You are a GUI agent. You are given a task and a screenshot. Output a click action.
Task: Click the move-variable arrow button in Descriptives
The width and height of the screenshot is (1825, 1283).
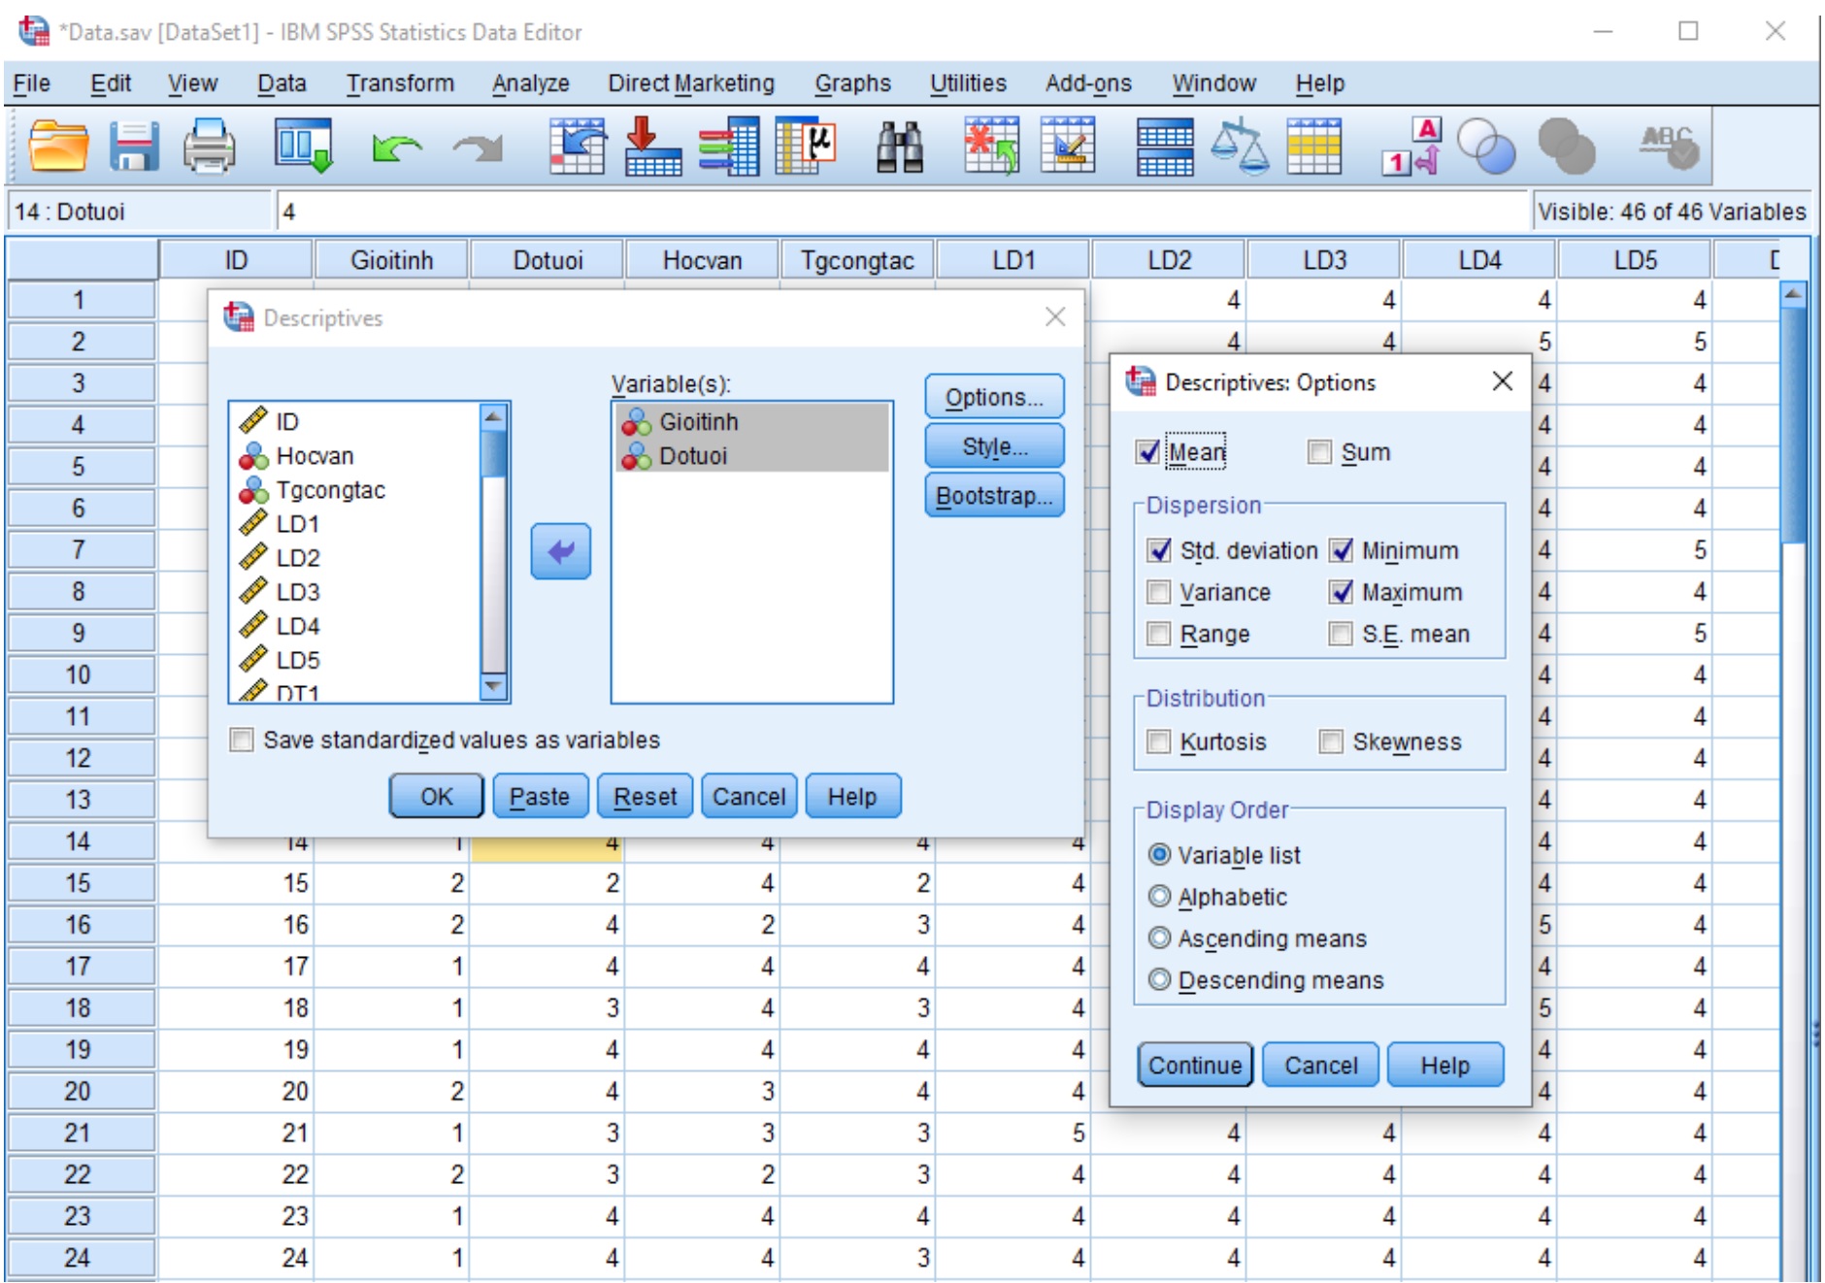click(x=561, y=551)
